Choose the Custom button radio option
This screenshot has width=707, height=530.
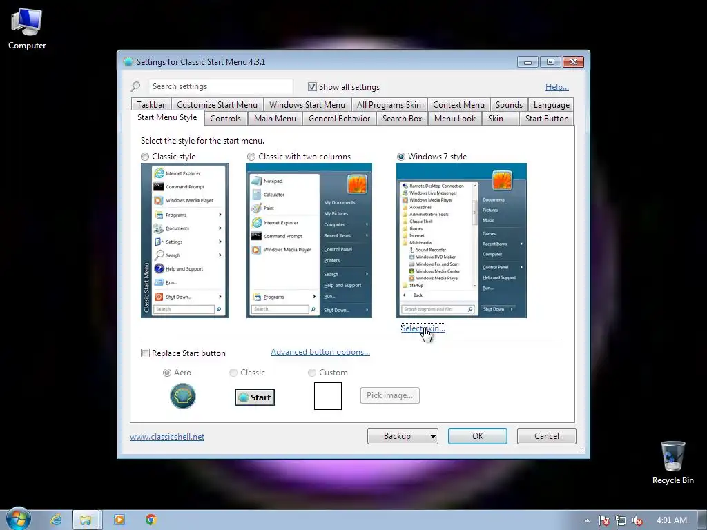[x=311, y=373]
